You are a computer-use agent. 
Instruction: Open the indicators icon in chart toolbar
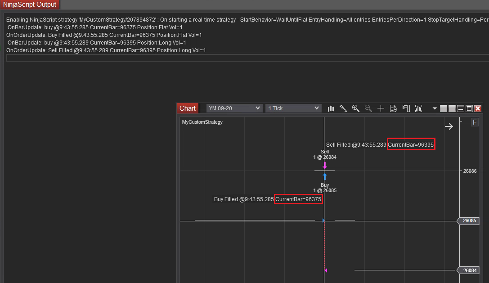[x=418, y=108]
